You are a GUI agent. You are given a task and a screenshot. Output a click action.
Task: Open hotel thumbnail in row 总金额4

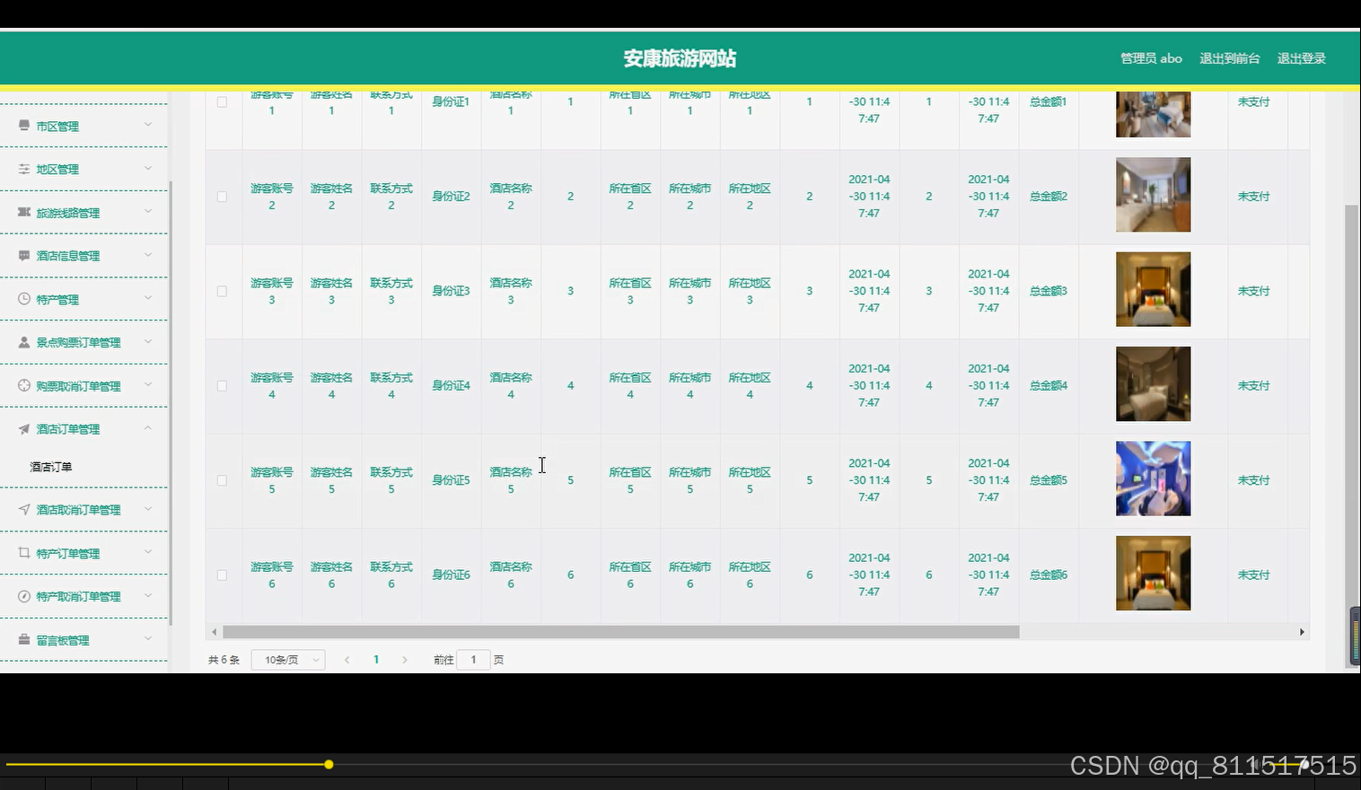(1153, 384)
